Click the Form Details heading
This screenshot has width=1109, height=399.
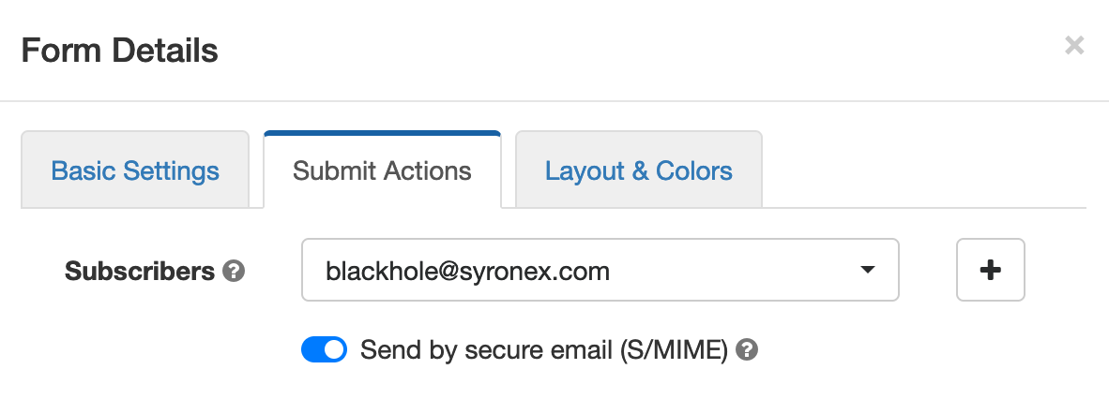tap(119, 51)
